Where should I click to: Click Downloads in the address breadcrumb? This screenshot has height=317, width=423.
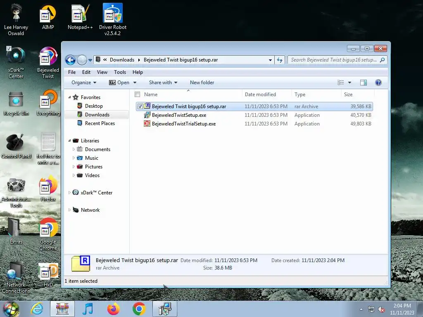(x=122, y=60)
